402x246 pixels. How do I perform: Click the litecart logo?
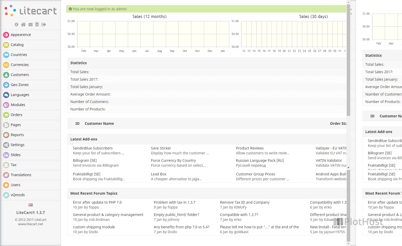31,11
